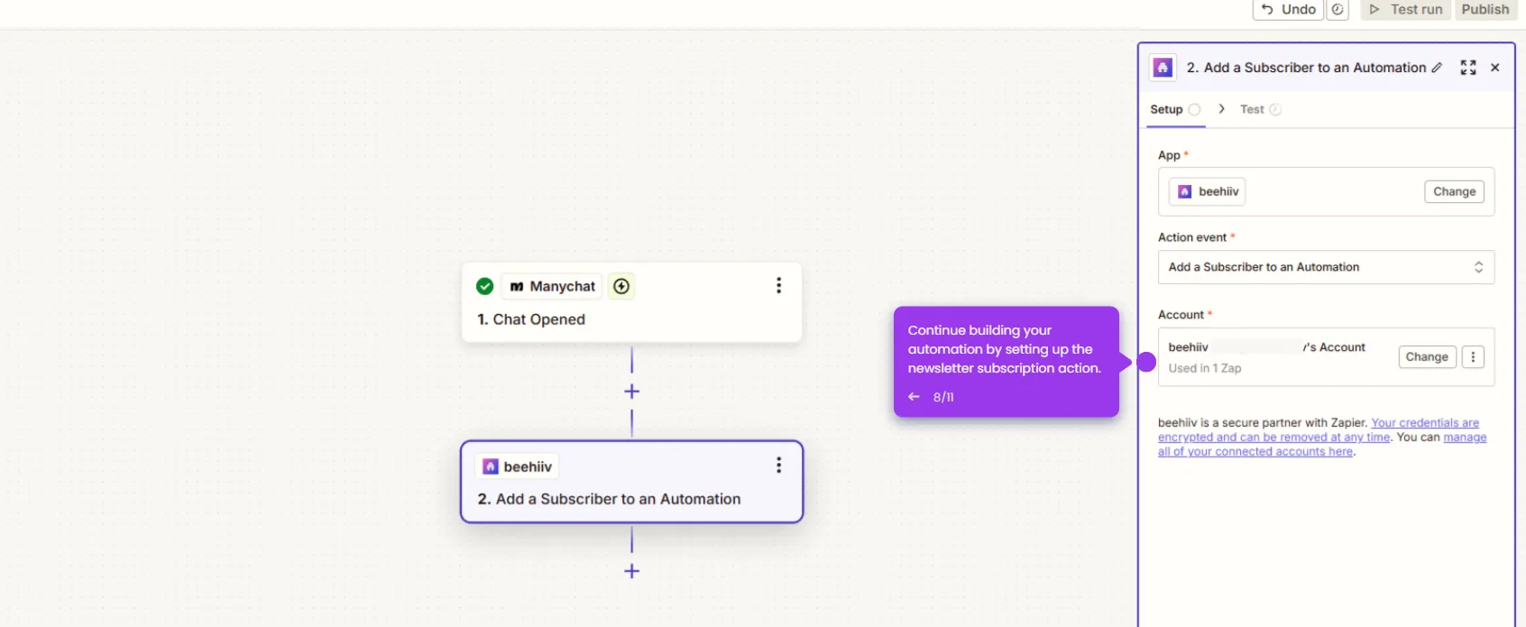Open Manychat step three-dot menu

point(778,286)
